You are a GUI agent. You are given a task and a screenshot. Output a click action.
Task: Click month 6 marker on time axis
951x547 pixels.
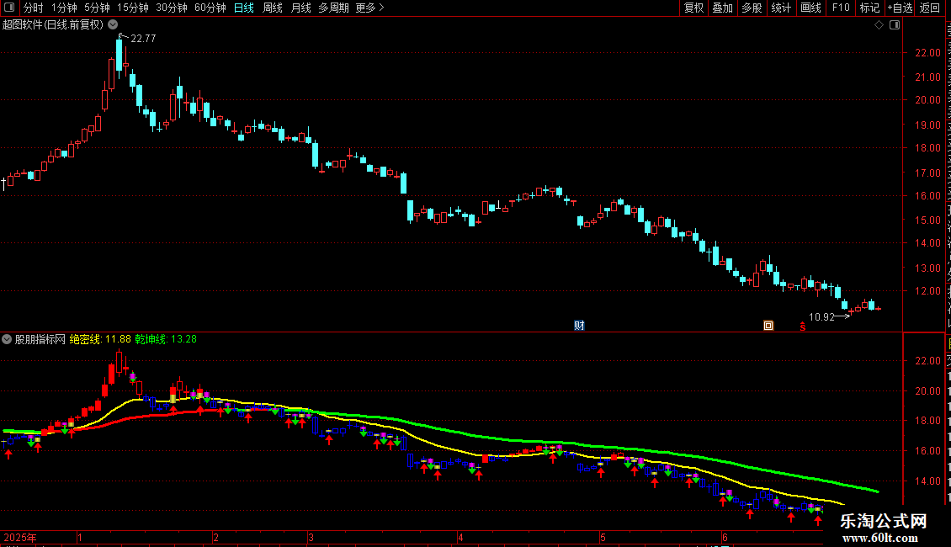click(x=725, y=537)
